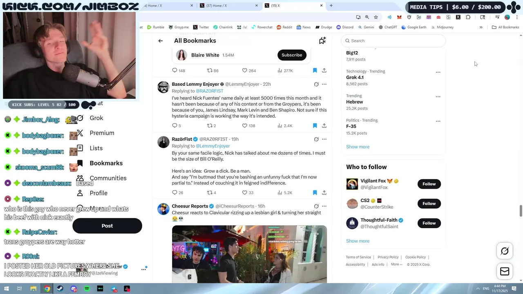Image resolution: width=523 pixels, height=294 pixels.
Task: Open more options for Grok 4.1 trend
Action: pos(438,72)
